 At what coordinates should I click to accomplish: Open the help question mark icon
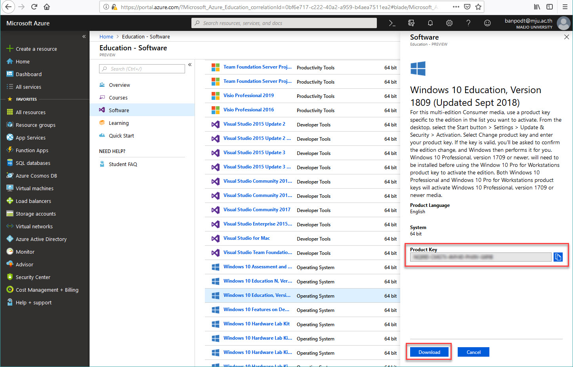click(x=468, y=23)
